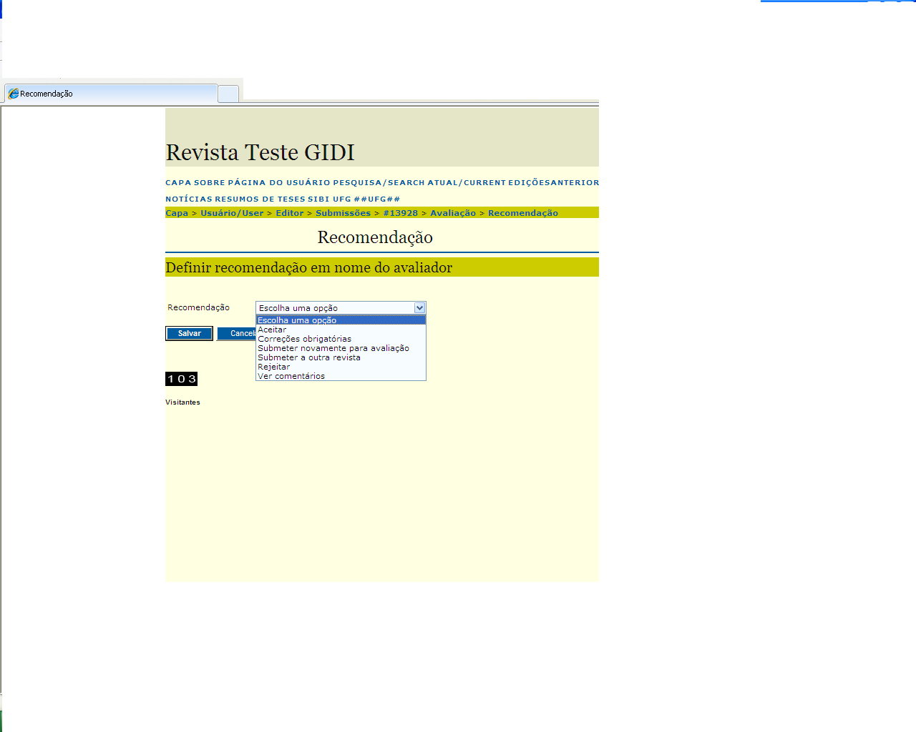
Task: Select 'Submeter novamente para avaliação' option
Action: pos(341,348)
